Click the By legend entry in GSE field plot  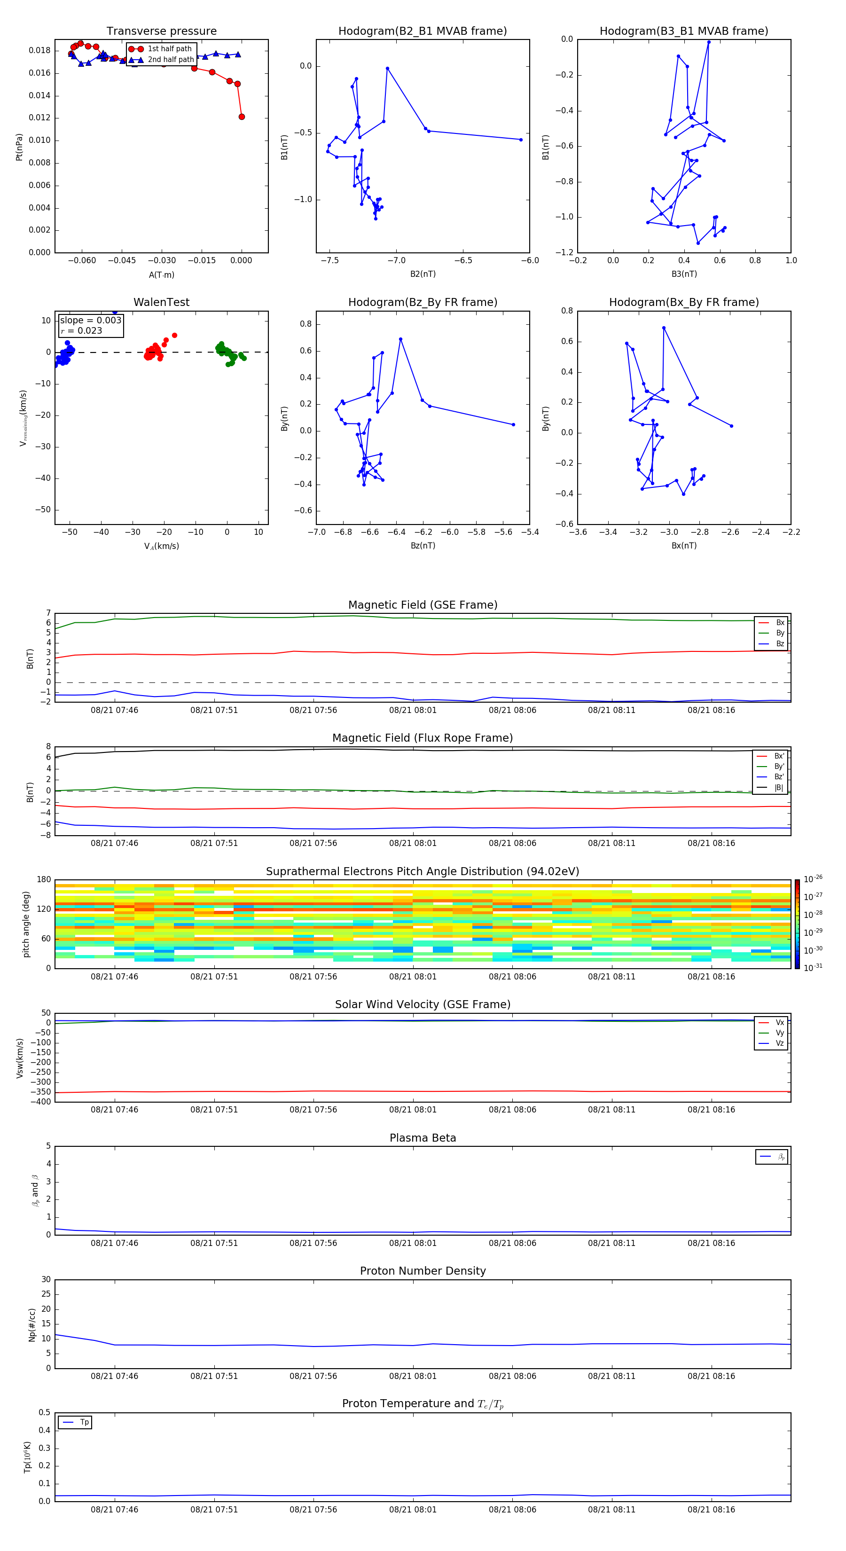coord(772,633)
